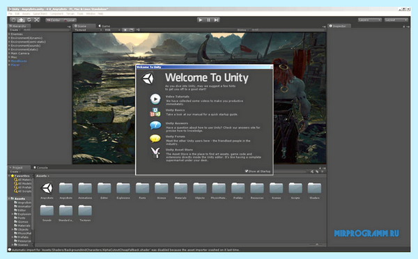This screenshot has height=259, width=418.
Task: Toggle scene lighting button in Scene toolbar
Action: (125, 30)
